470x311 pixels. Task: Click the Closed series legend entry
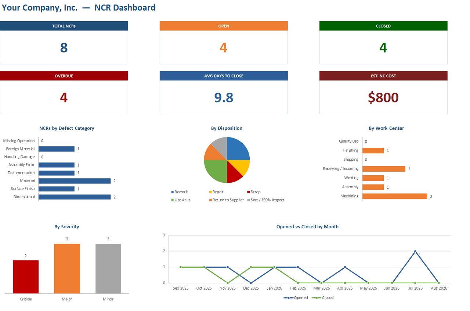click(323, 298)
